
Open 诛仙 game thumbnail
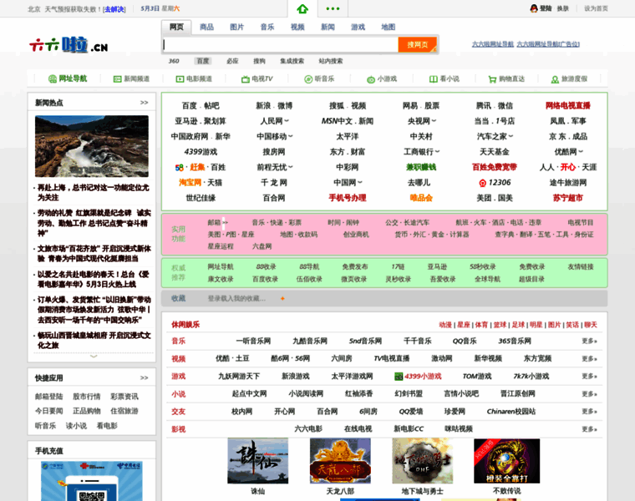click(x=257, y=461)
